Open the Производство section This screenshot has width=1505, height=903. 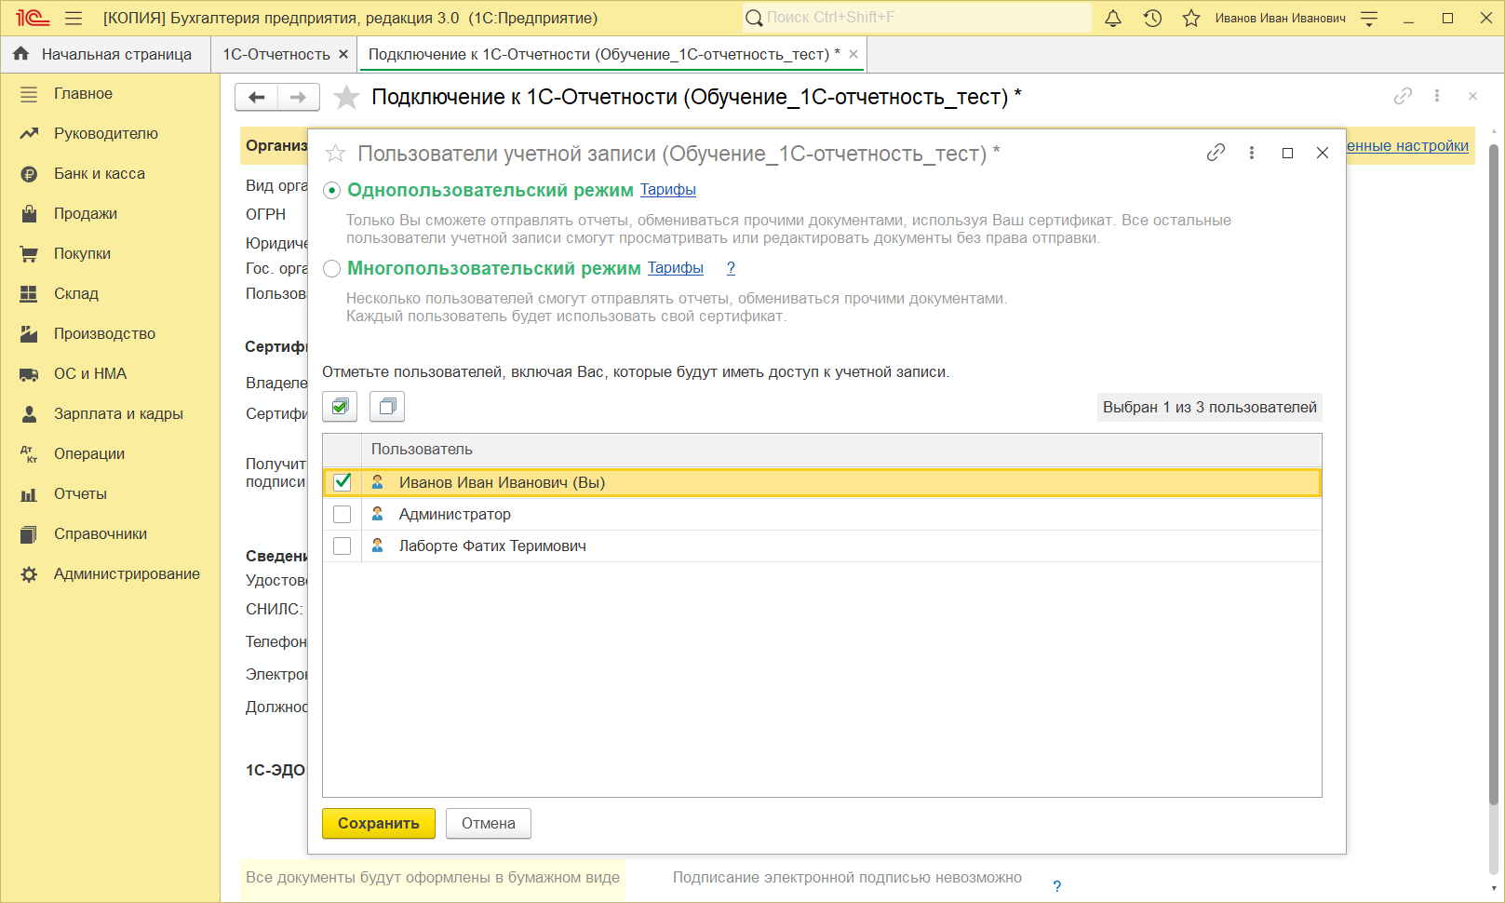click(104, 333)
